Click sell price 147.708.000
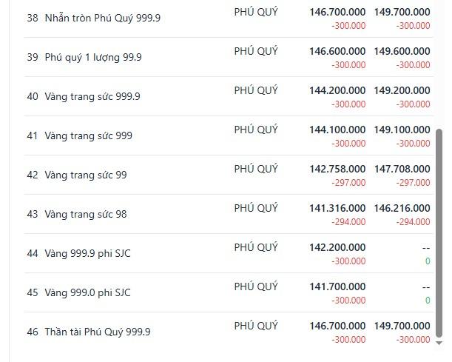 (x=402, y=169)
